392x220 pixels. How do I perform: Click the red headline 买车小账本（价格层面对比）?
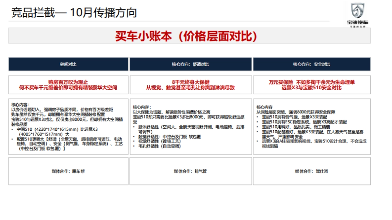187,37
